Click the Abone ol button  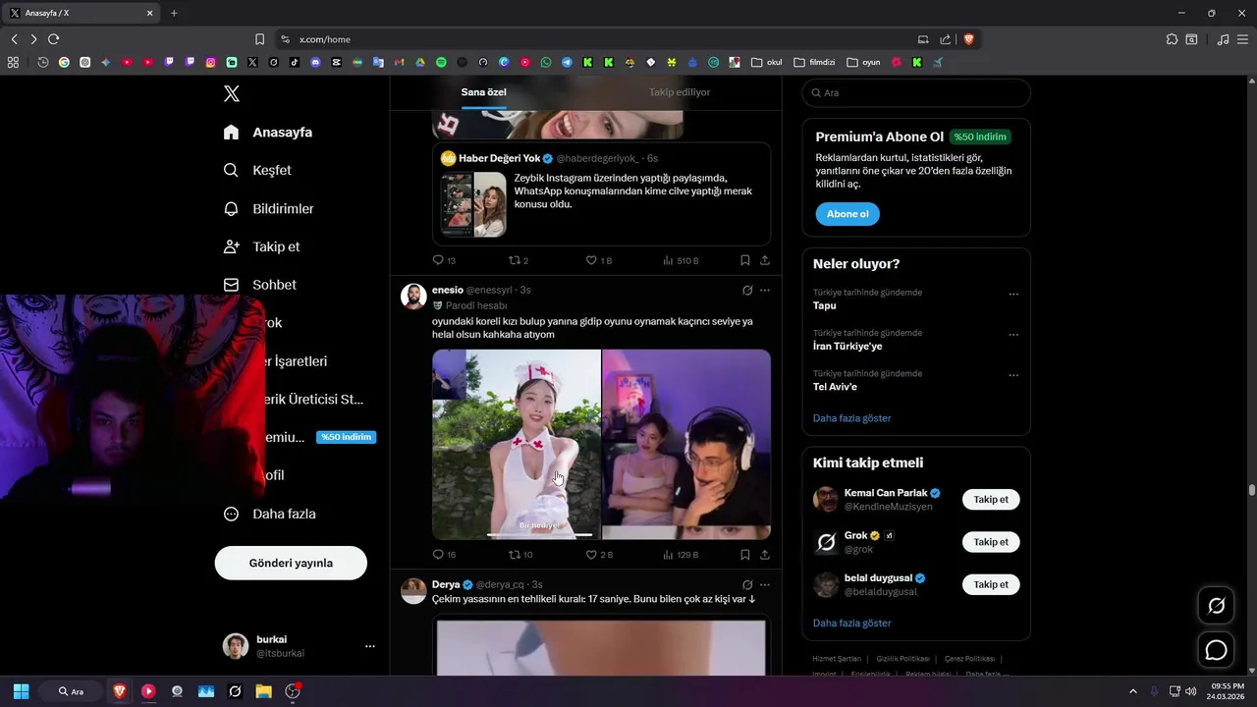tap(847, 214)
